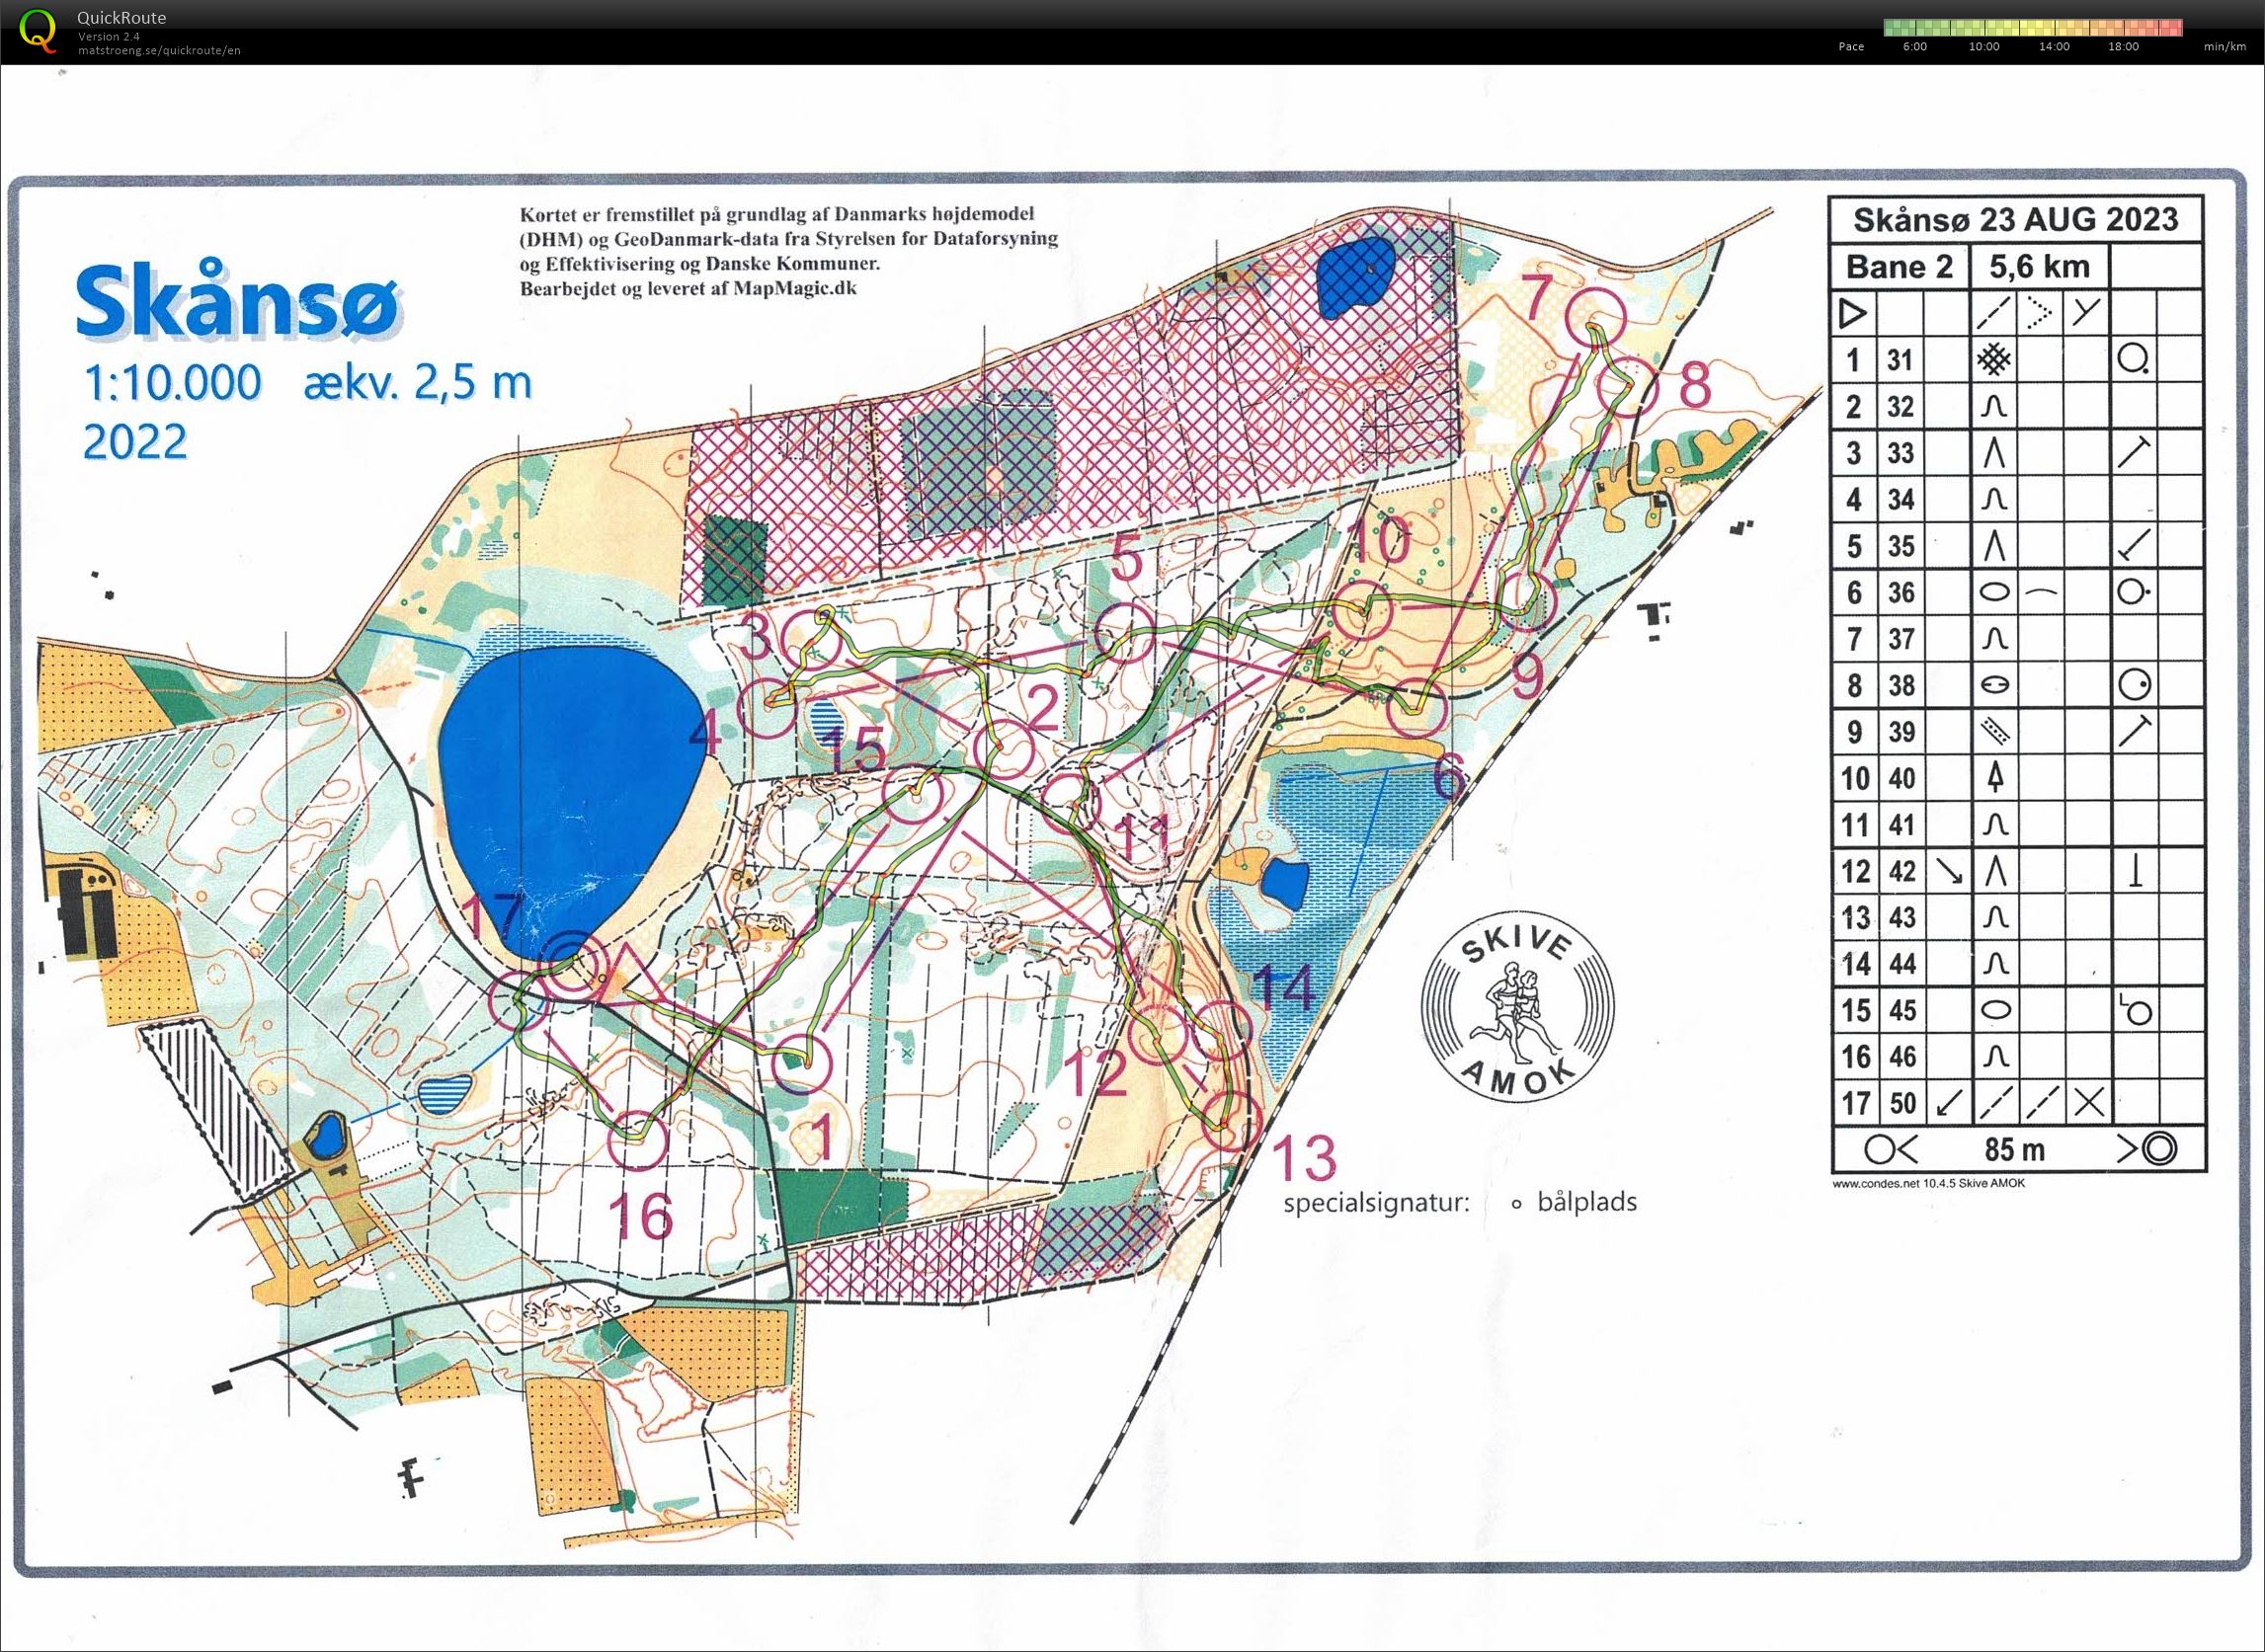
Task: Select control circle 7 on the map
Action: [x=1594, y=317]
